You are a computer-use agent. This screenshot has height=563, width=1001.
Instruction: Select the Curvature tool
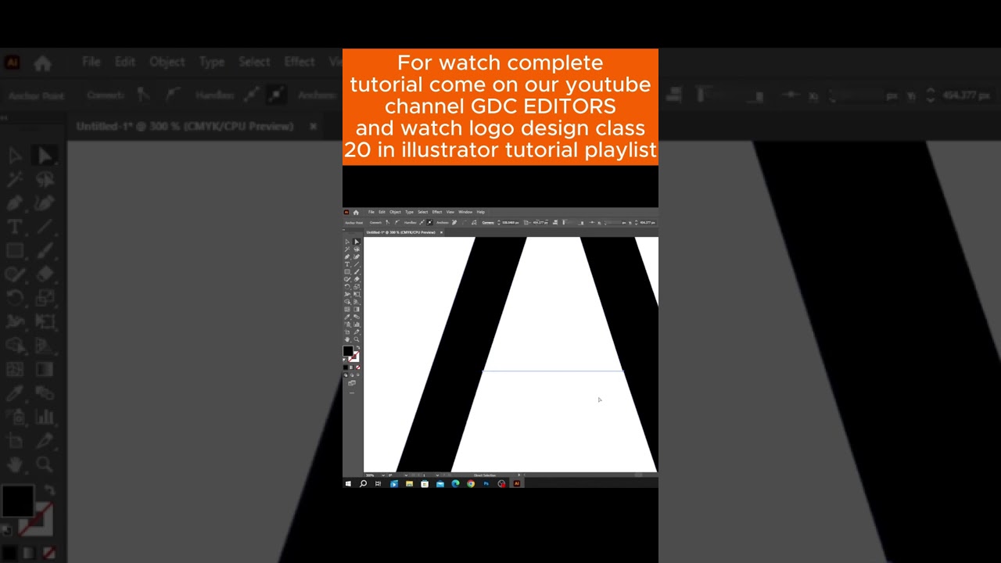coord(357,257)
